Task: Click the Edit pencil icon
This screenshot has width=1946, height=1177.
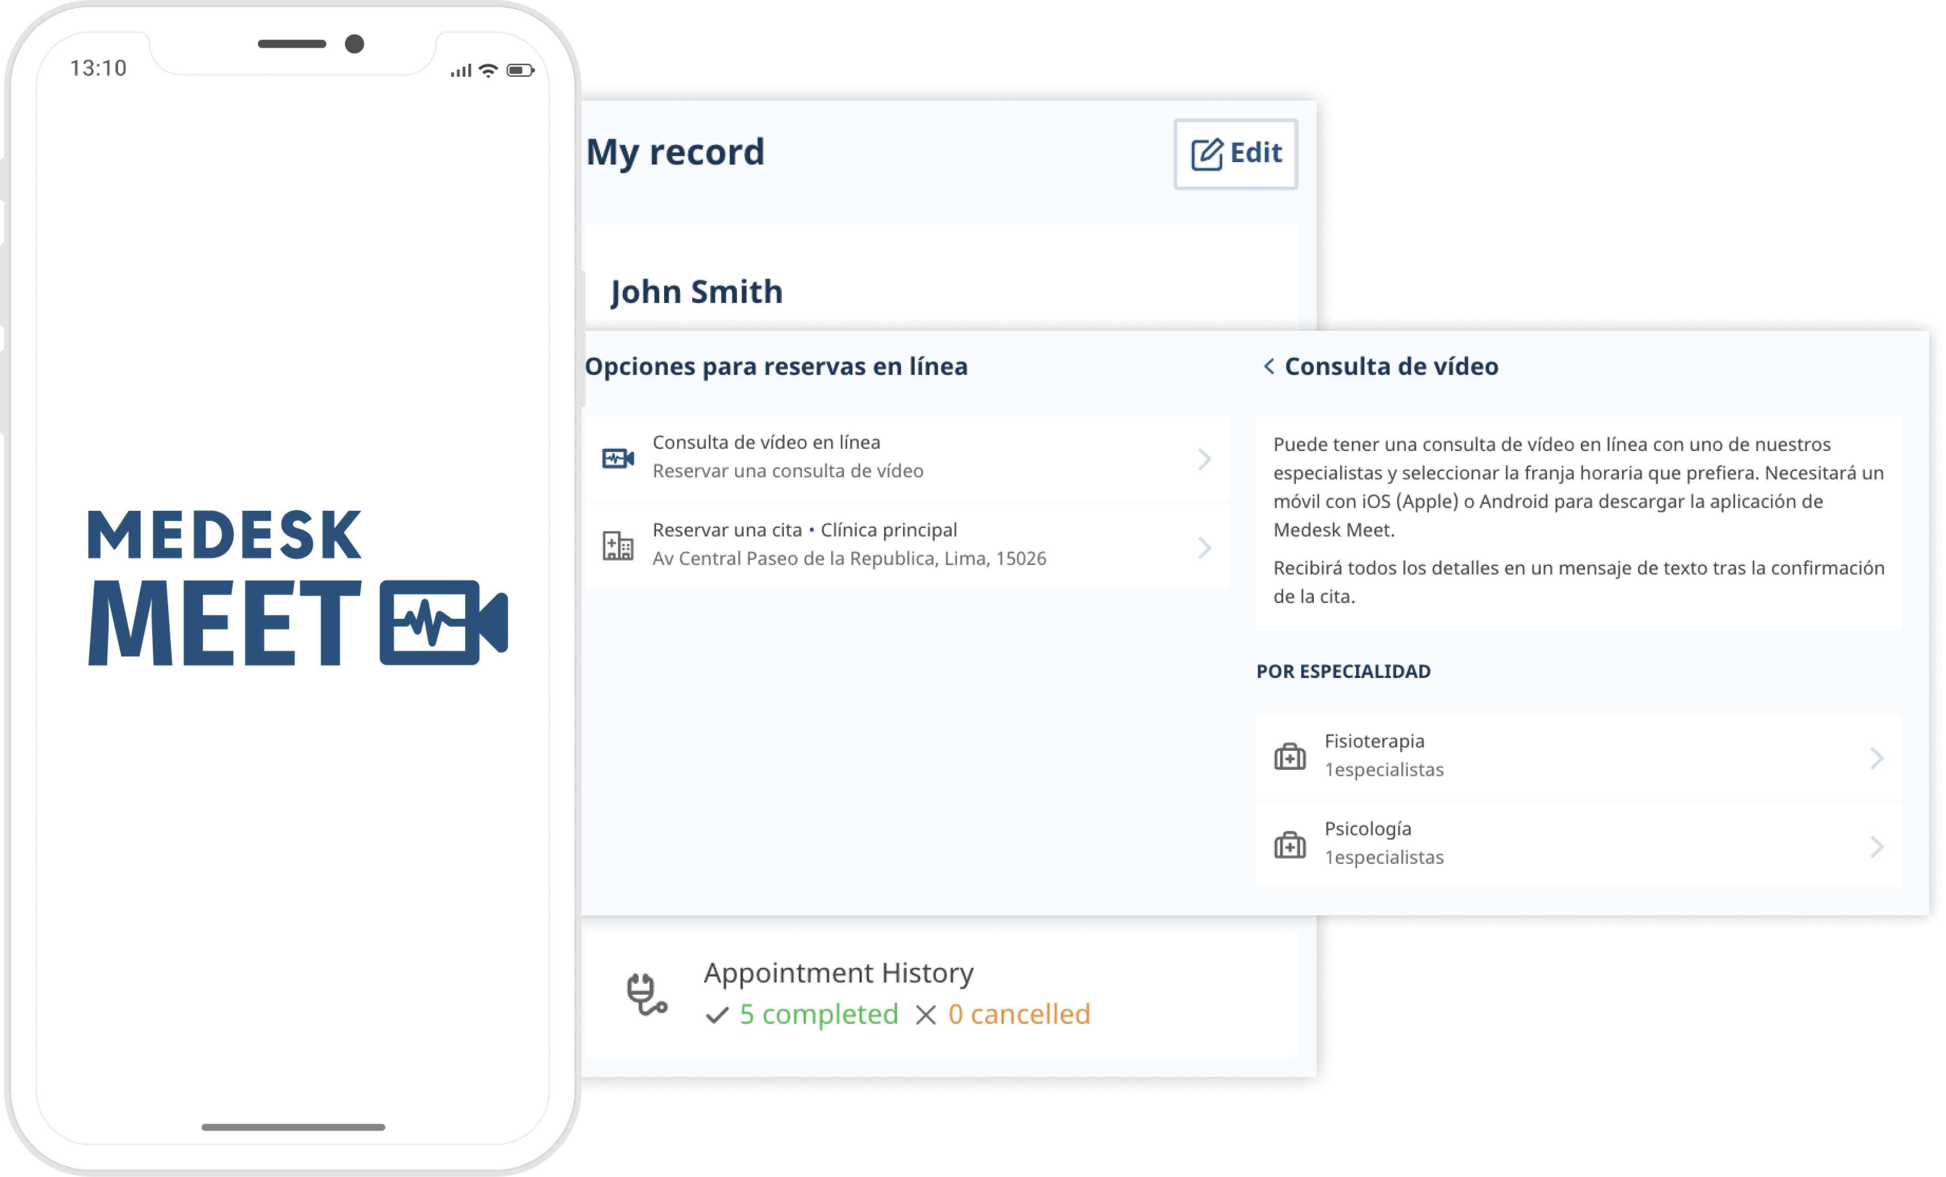Action: pyautogui.click(x=1206, y=154)
